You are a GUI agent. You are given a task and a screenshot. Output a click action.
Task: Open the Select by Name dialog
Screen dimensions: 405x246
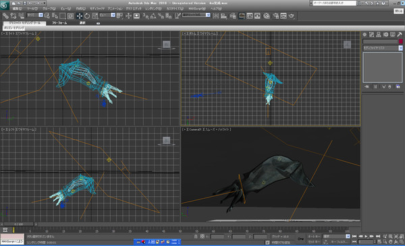tap(55, 16)
